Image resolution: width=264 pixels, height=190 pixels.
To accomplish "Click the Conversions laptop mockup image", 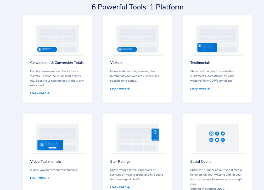I will [x=58, y=40].
